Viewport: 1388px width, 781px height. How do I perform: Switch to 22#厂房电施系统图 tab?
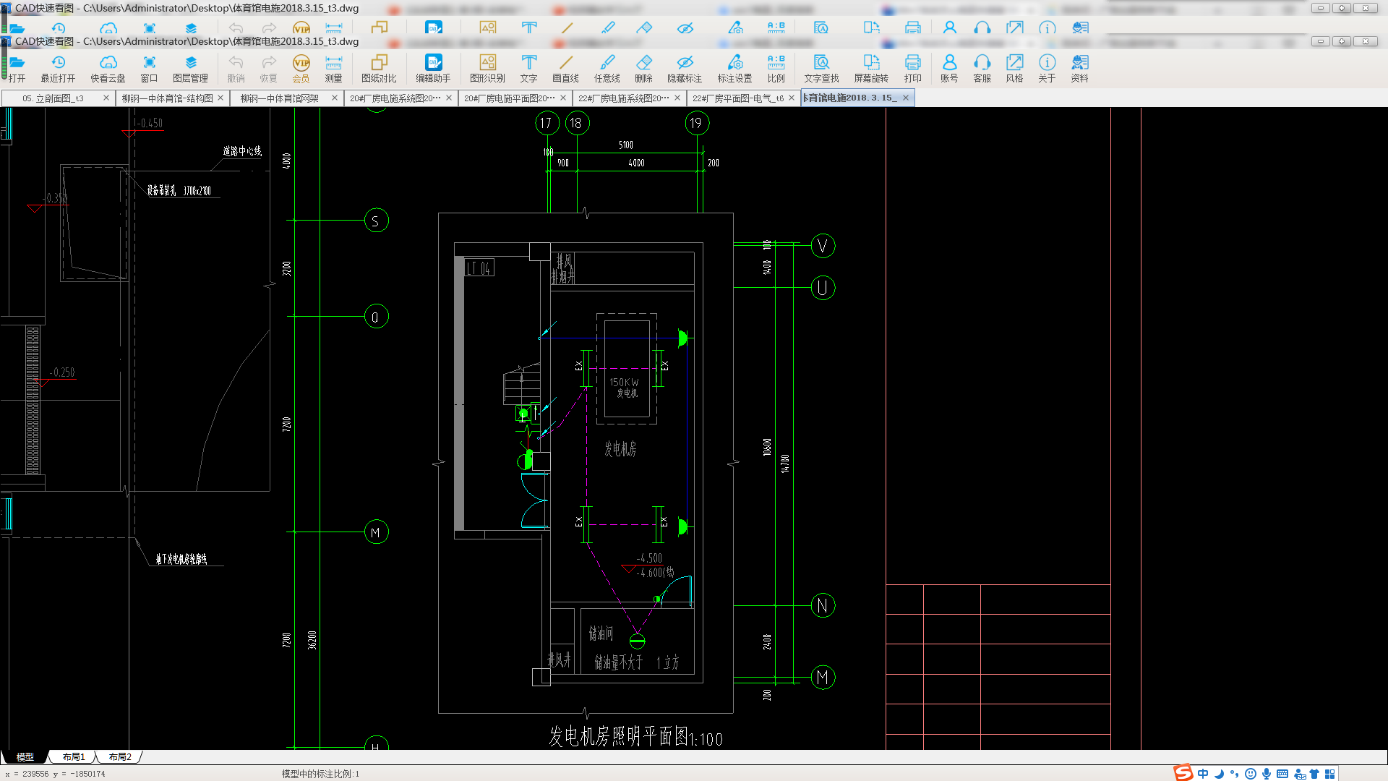pyautogui.click(x=623, y=98)
